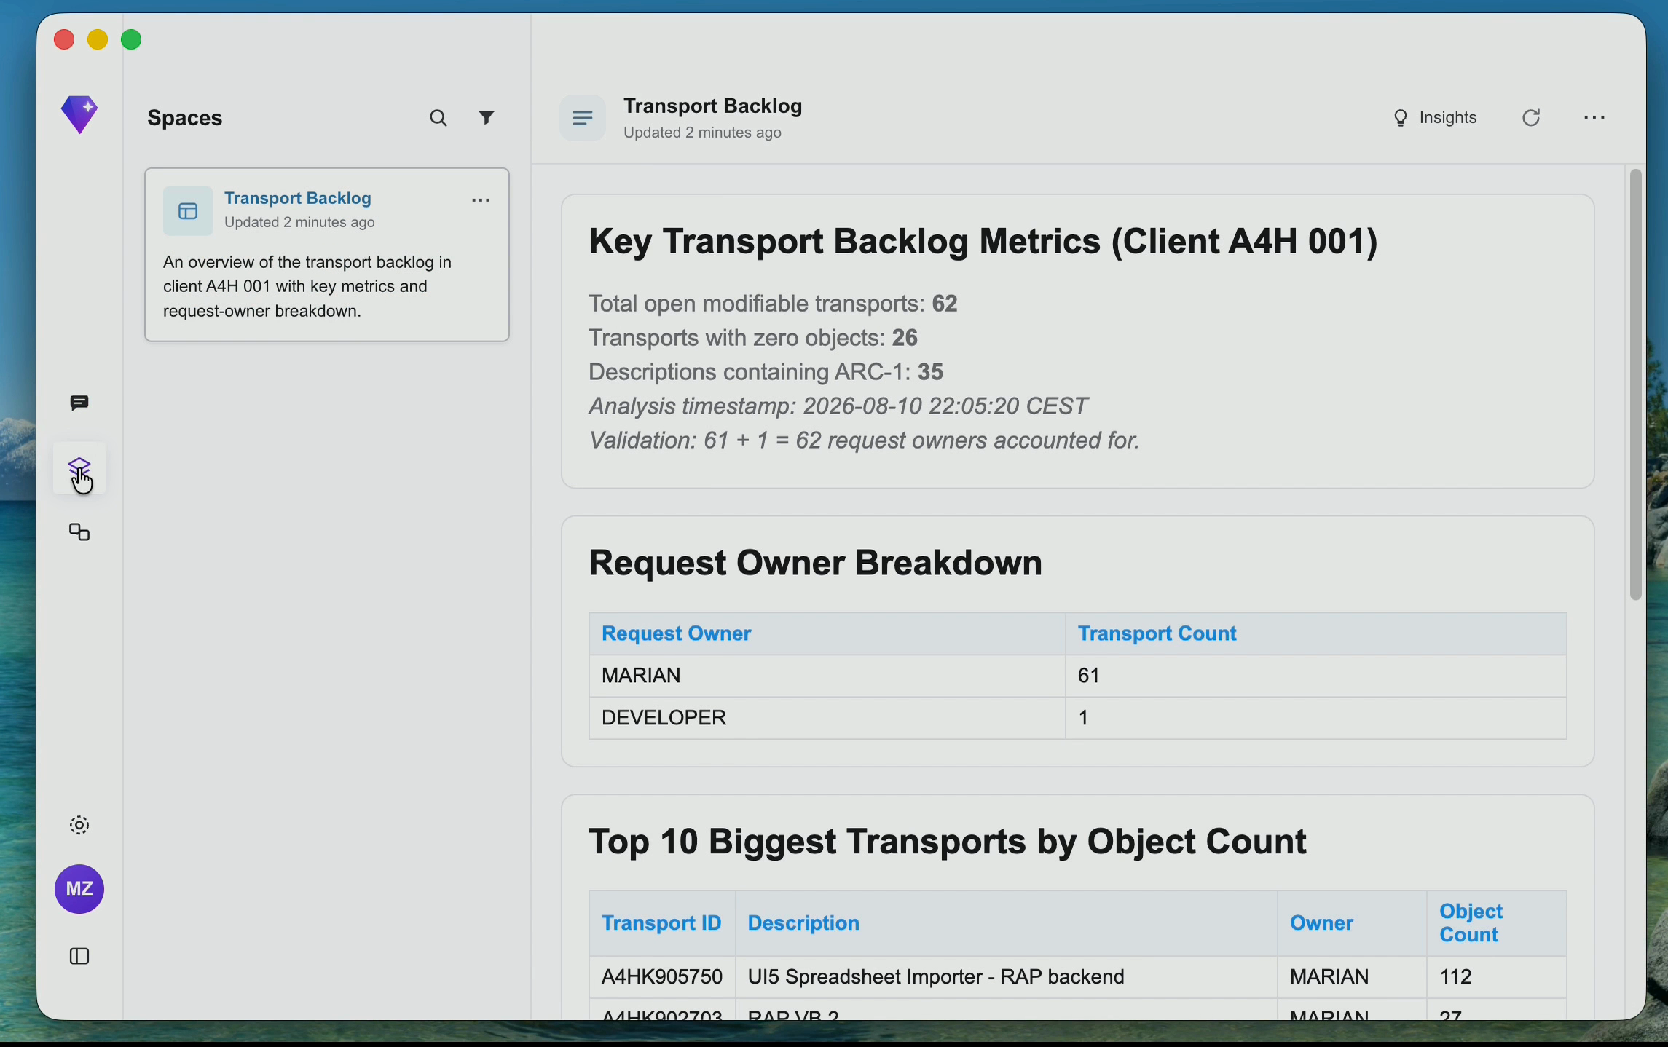The height and width of the screenshot is (1047, 1668).
Task: Close the window with red button
Action: point(64,39)
